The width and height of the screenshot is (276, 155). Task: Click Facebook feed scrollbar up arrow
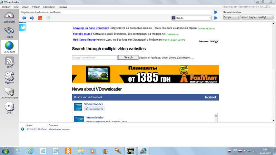[x=216, y=115]
